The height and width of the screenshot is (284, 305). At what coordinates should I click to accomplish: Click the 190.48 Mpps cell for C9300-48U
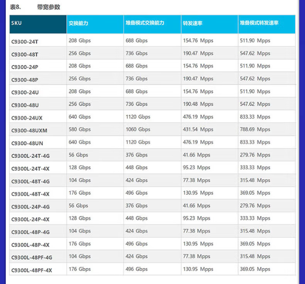pos(198,104)
